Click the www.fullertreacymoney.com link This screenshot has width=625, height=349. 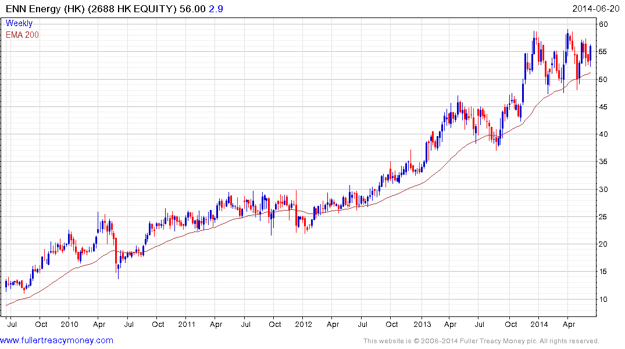coord(56,341)
